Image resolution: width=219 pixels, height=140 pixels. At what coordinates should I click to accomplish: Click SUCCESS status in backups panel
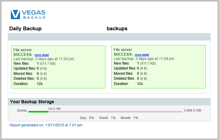tap(123, 54)
